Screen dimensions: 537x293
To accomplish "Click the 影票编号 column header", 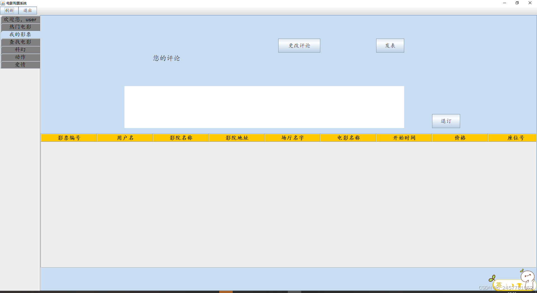I will pos(69,138).
